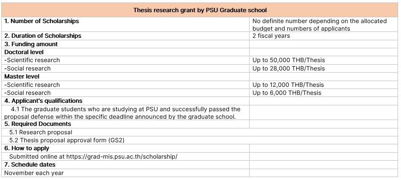Click the '5.1 Research proposal' line
This screenshot has height=180, width=401.
[x=41, y=132]
